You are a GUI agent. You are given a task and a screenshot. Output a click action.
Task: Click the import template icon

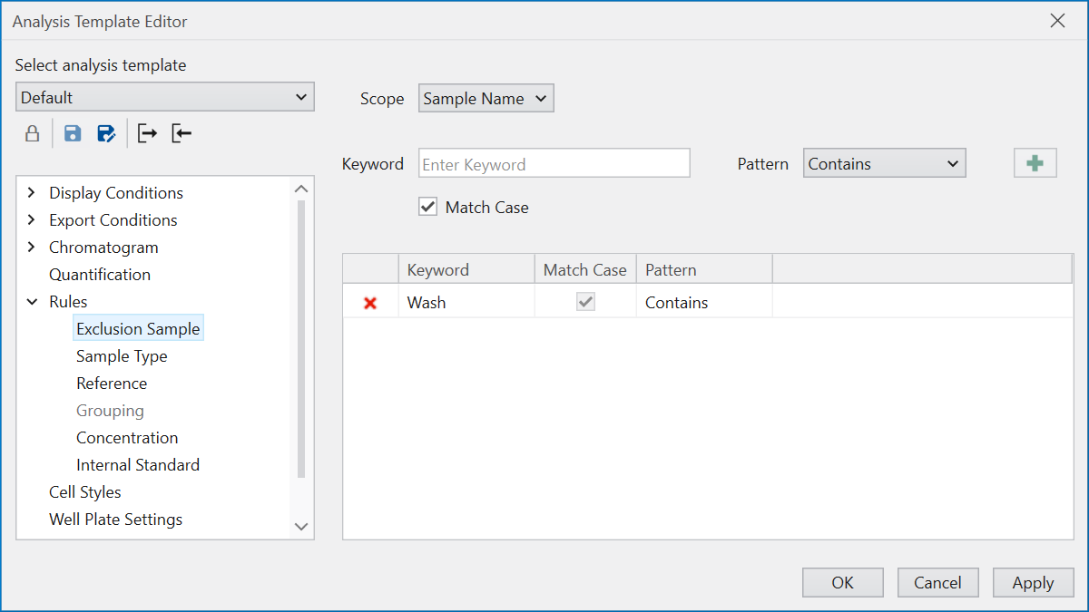pos(181,134)
